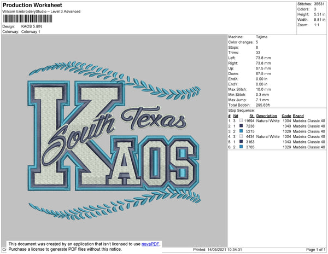Click the barcode below the worksheet title
Viewport: 328px width, 254px height.
coord(27,19)
